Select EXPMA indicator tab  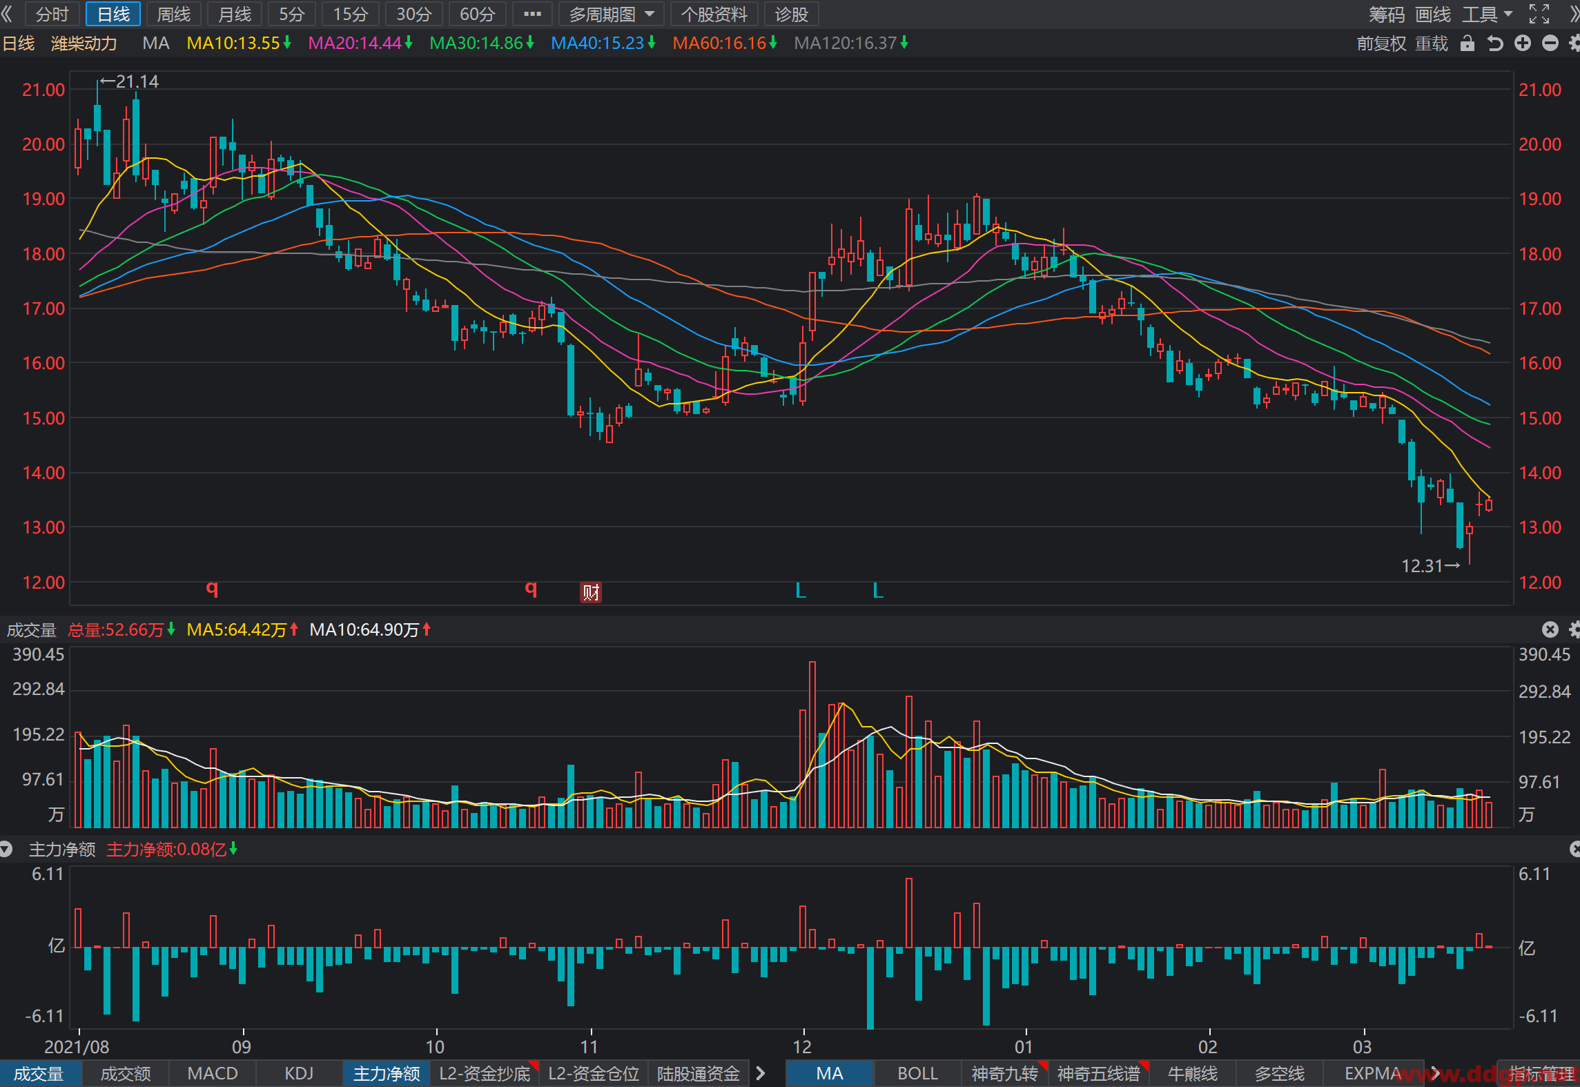(x=1373, y=1074)
